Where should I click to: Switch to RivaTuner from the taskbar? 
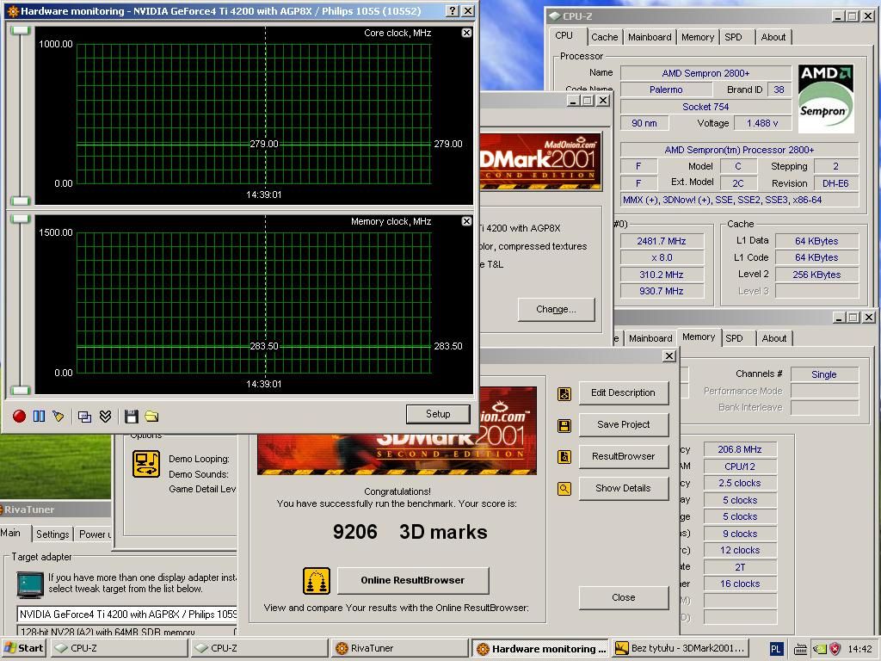[x=399, y=648]
